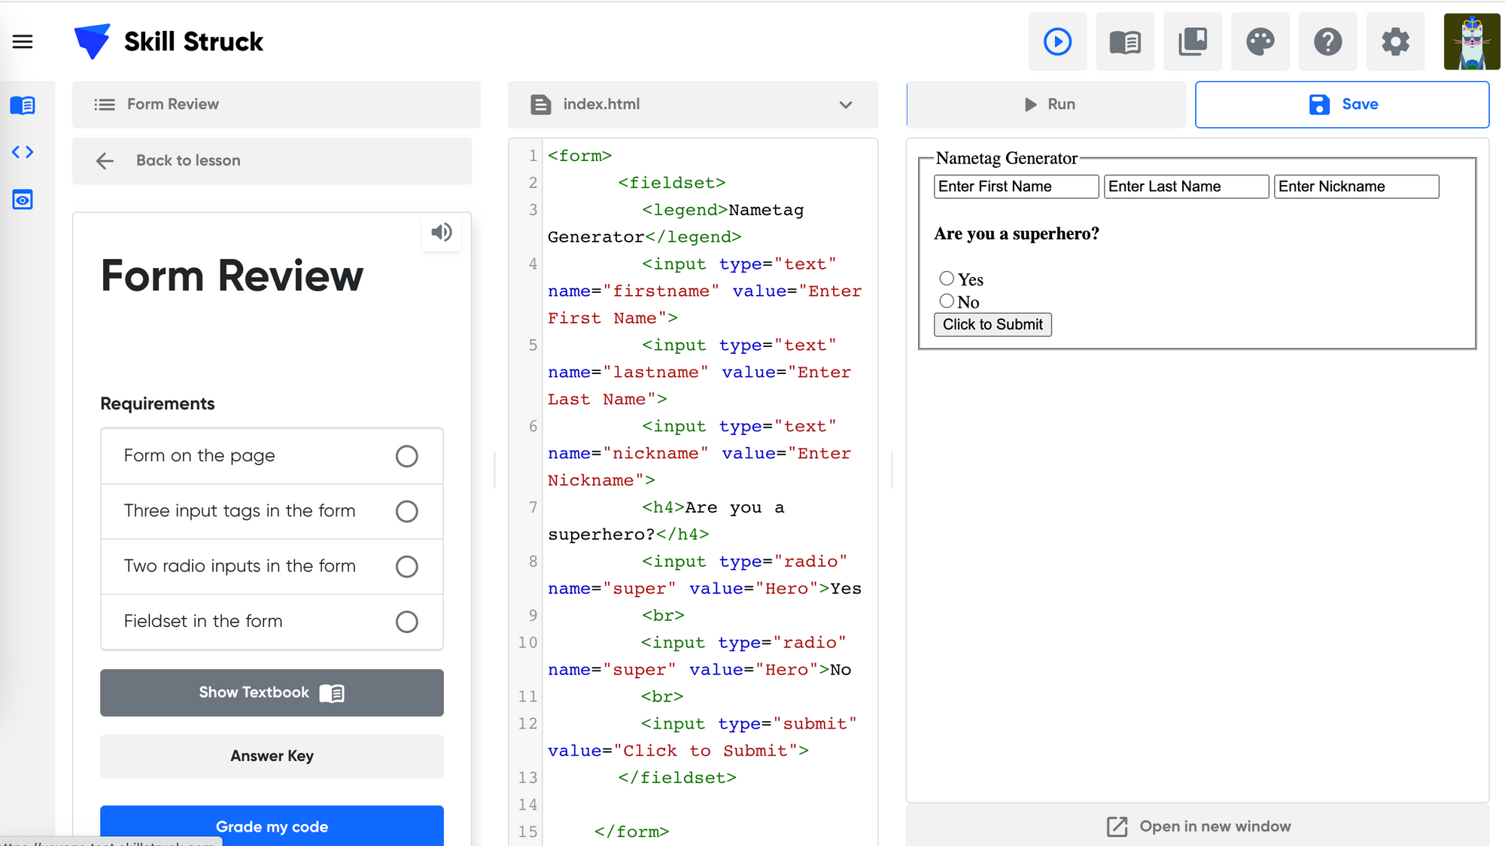
Task: Click the 'Form on the page' requirement circle
Action: 406,456
